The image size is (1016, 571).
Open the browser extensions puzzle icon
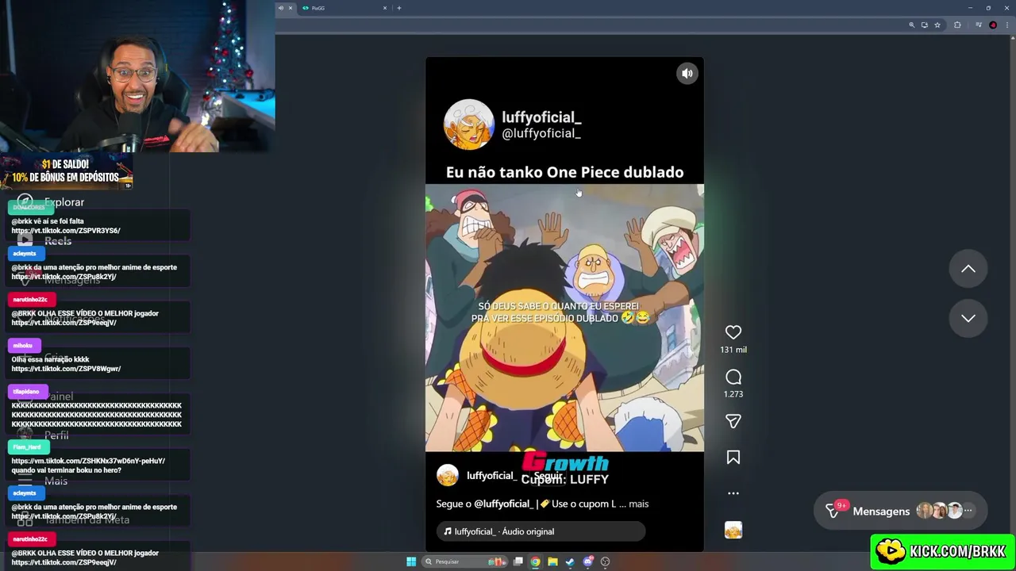[957, 25]
